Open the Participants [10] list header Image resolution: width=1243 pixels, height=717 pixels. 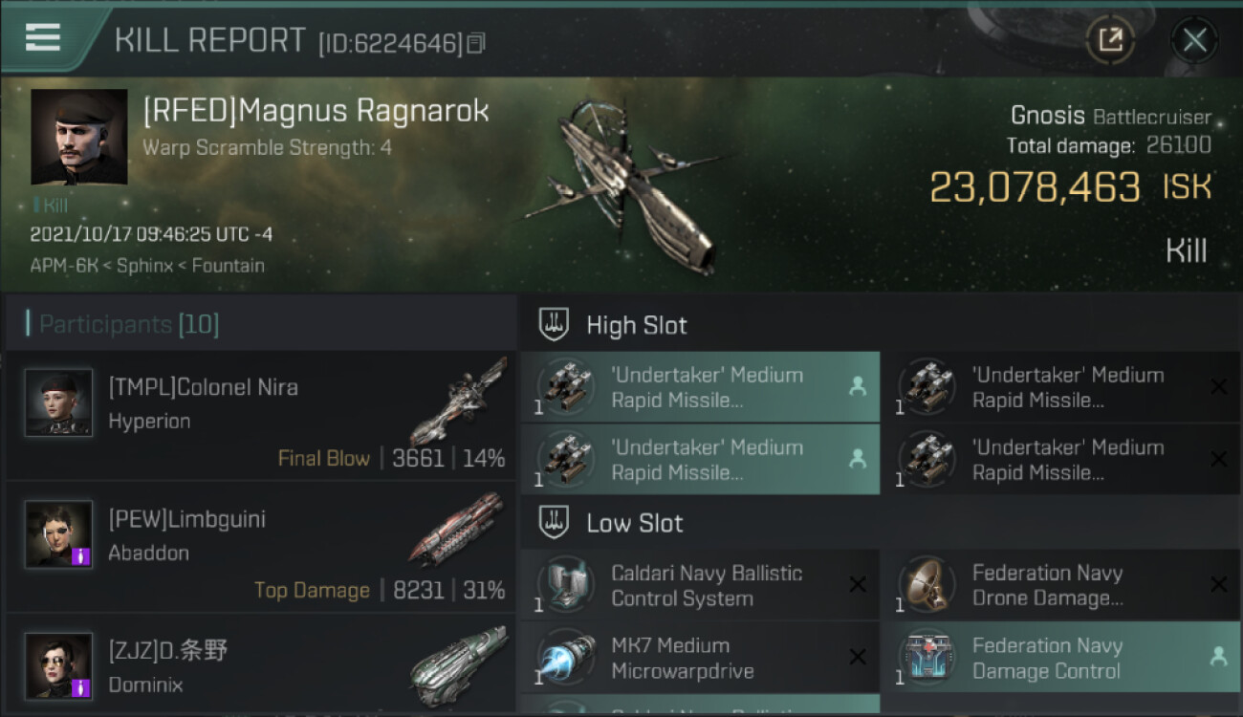coord(129,324)
